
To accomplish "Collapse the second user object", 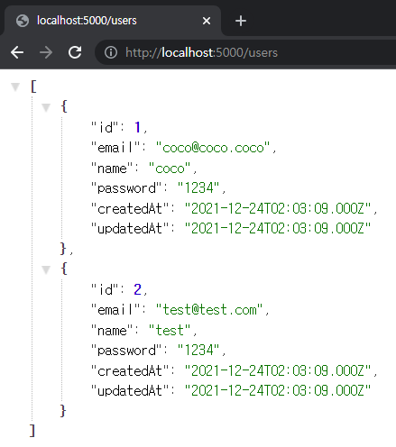I will click(46, 269).
